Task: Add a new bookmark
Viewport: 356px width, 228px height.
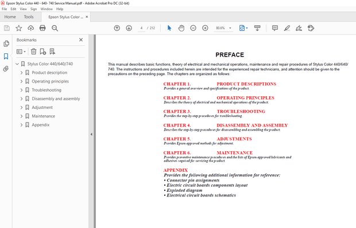Action: pos(43,52)
